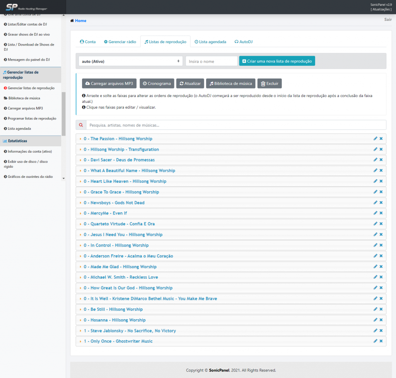Open the playlist selector showing auto (Ativo)
Image resolution: width=396 pixels, height=378 pixels.
coord(131,61)
